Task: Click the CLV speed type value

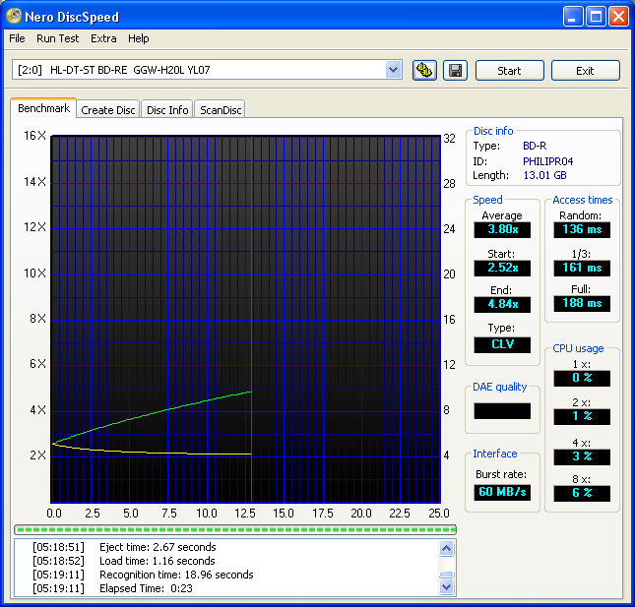Action: tap(502, 344)
